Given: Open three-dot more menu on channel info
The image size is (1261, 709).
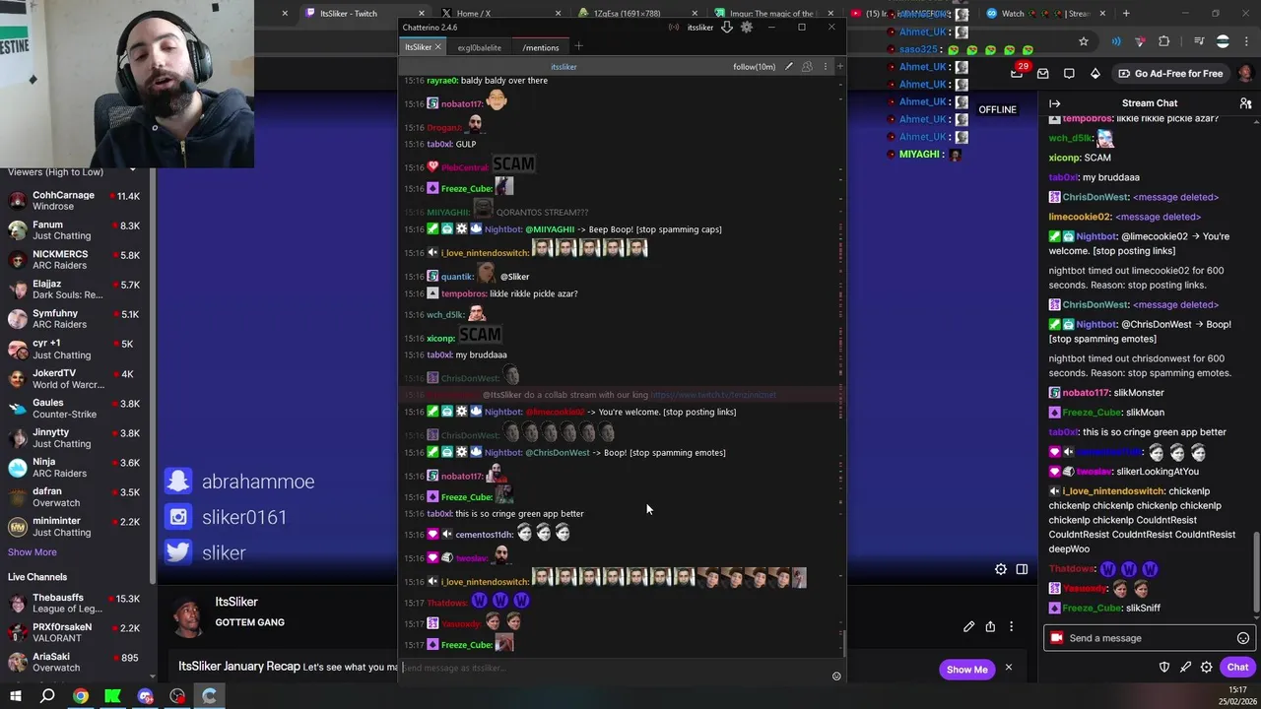Looking at the screenshot, I should [x=1011, y=626].
